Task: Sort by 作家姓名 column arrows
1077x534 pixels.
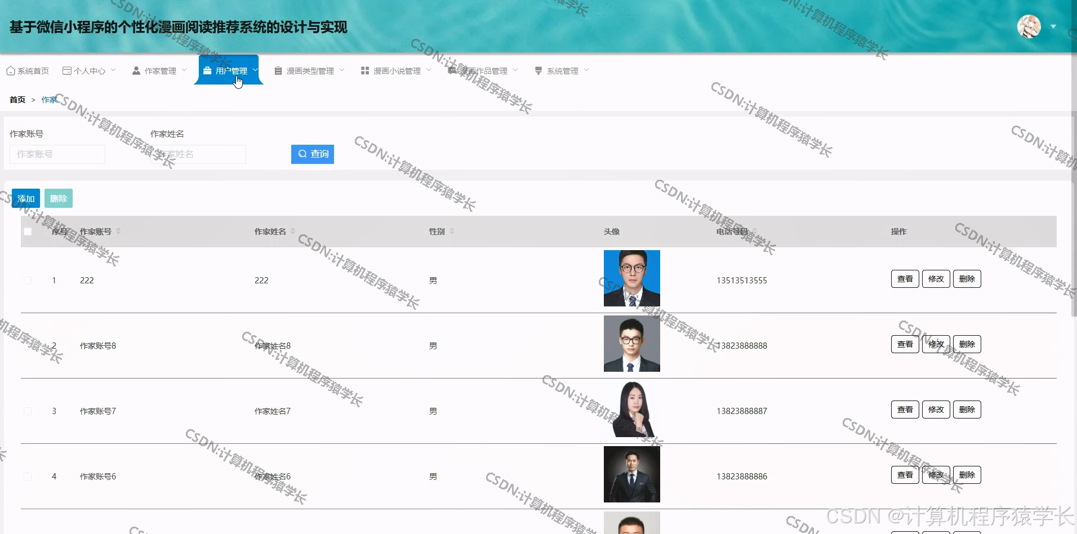Action: coord(293,232)
